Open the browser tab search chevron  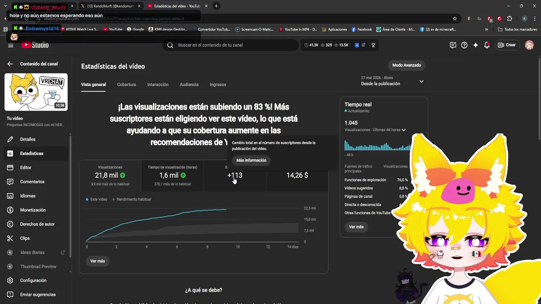point(5,6)
